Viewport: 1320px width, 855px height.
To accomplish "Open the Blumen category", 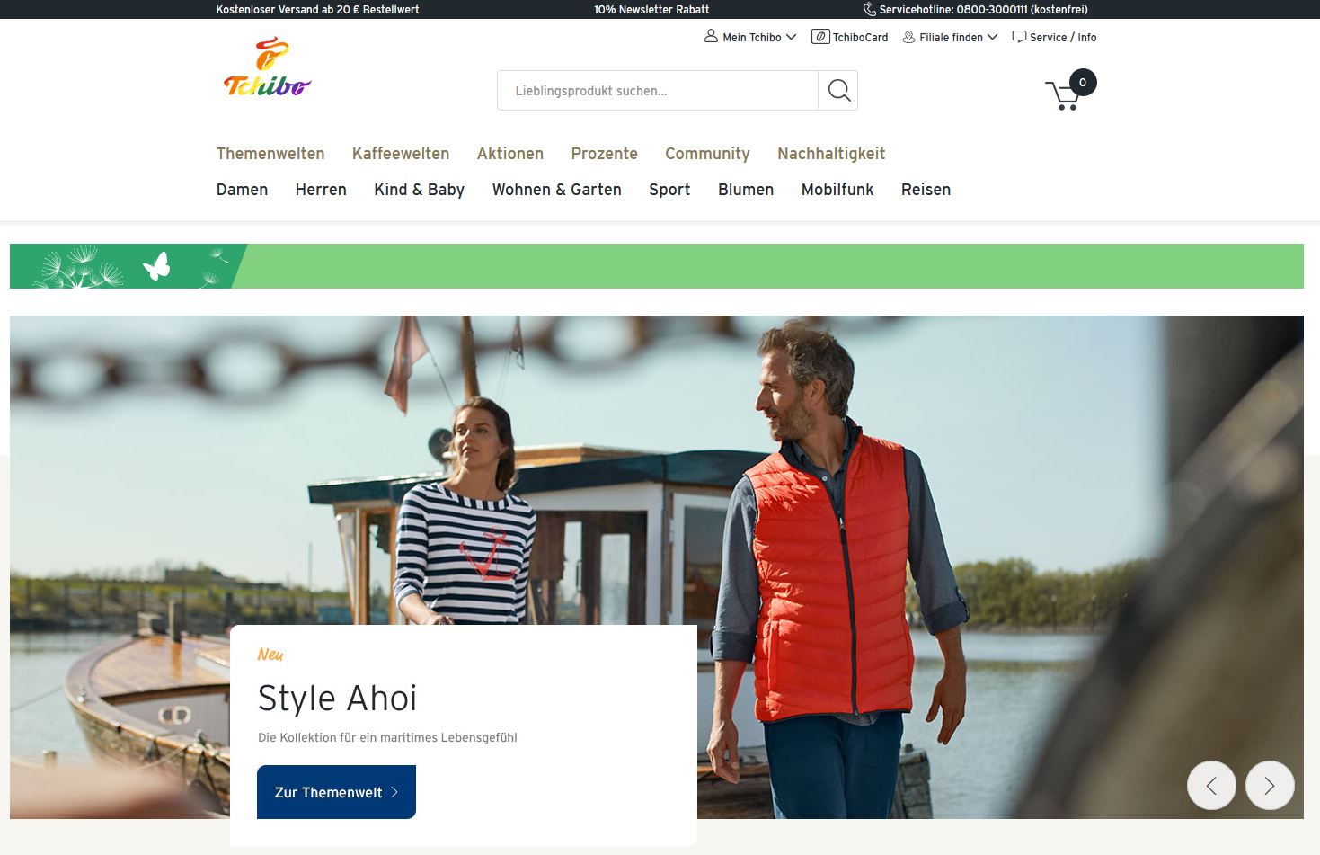I will (746, 190).
